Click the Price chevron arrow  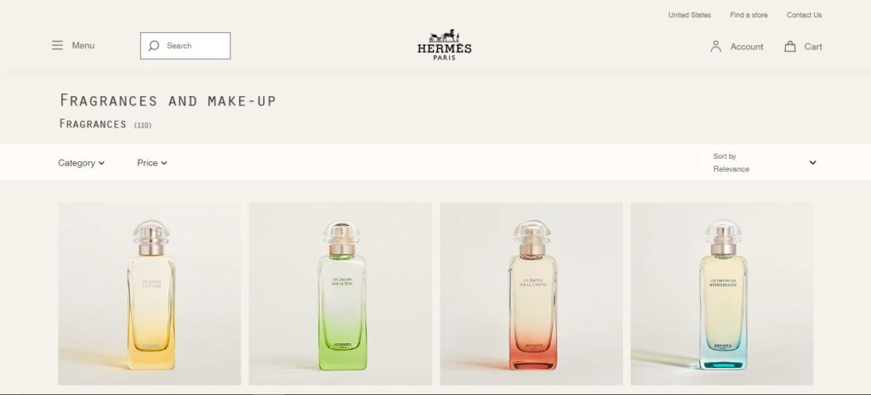point(164,163)
